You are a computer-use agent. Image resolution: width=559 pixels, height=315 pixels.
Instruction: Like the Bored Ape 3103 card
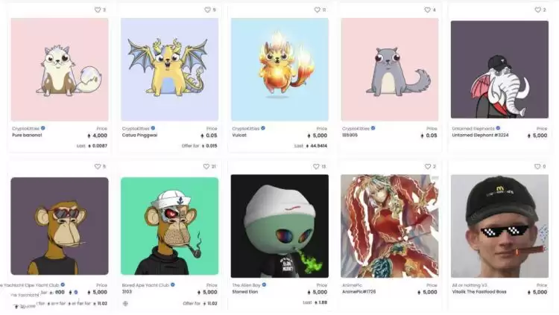point(206,166)
